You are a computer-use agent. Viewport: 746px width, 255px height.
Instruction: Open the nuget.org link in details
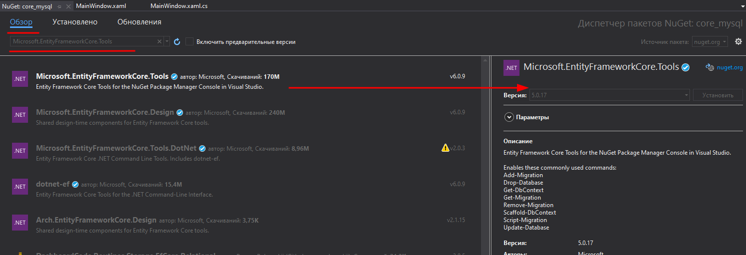coord(729,67)
